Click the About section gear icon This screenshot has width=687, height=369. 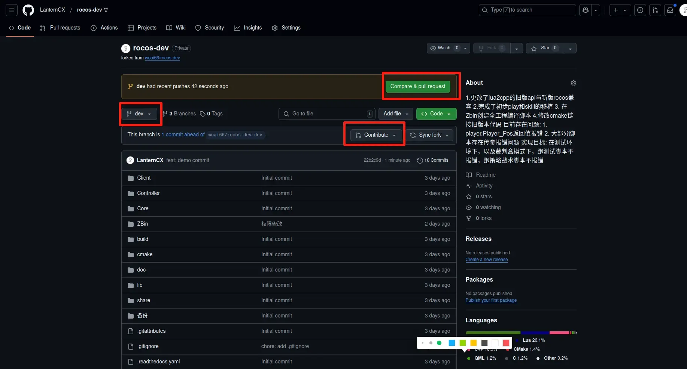pos(573,83)
